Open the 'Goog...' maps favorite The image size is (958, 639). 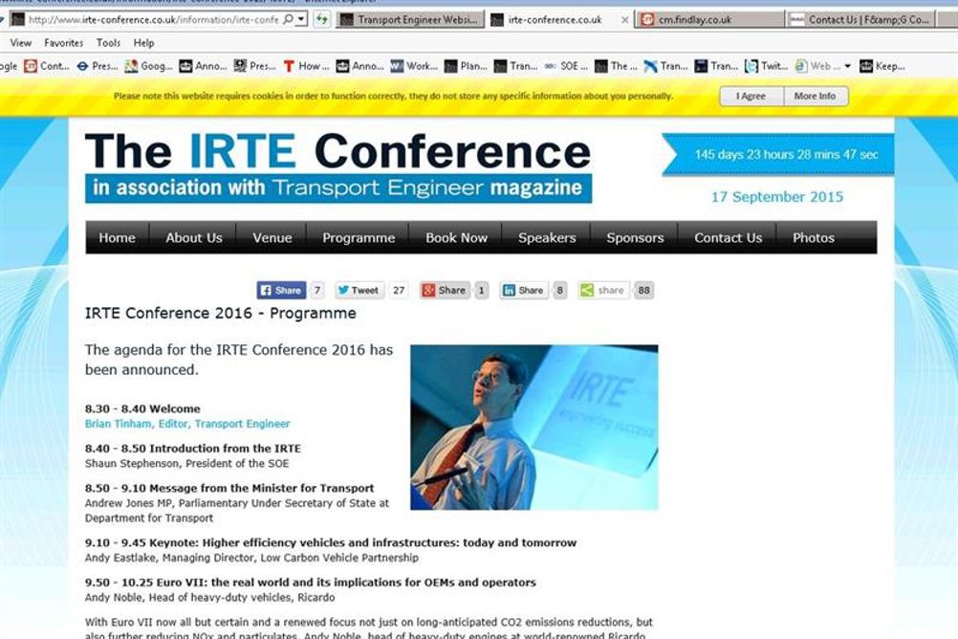(148, 66)
